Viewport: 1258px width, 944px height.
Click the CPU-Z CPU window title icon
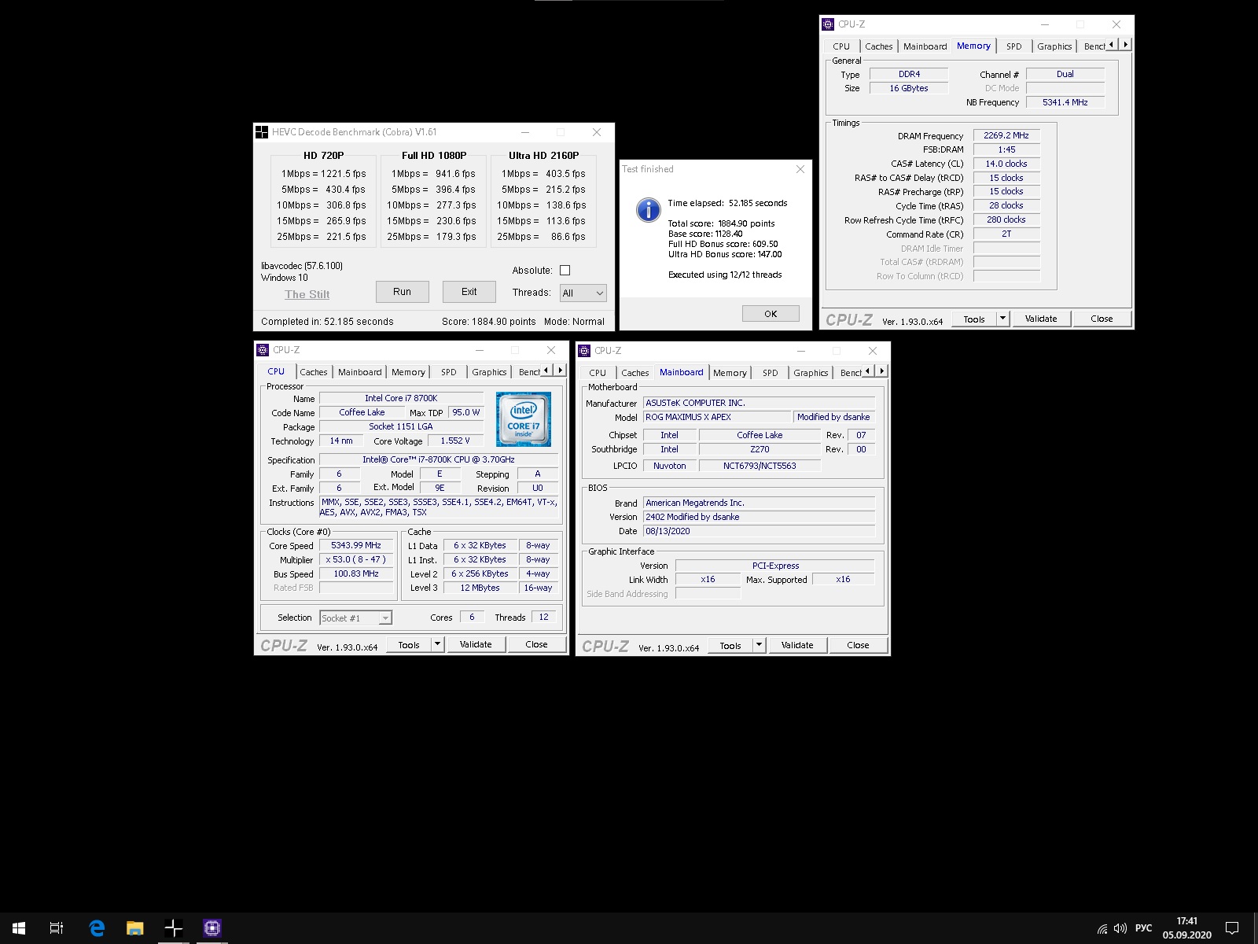[x=263, y=350]
